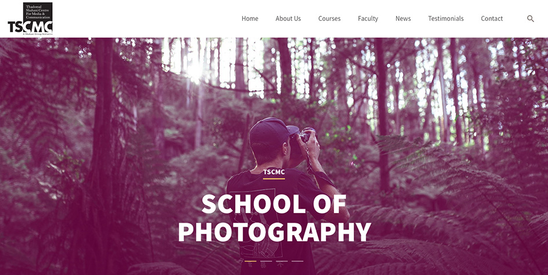Open the Faculty page
The height and width of the screenshot is (275, 548).
coord(368,19)
